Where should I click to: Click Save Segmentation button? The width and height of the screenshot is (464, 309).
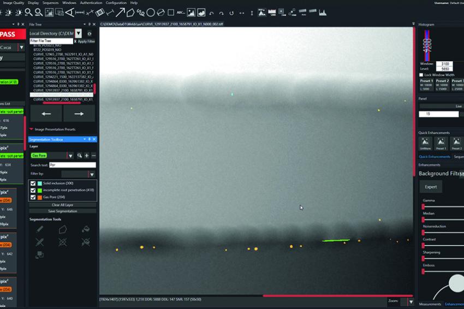(x=62, y=211)
